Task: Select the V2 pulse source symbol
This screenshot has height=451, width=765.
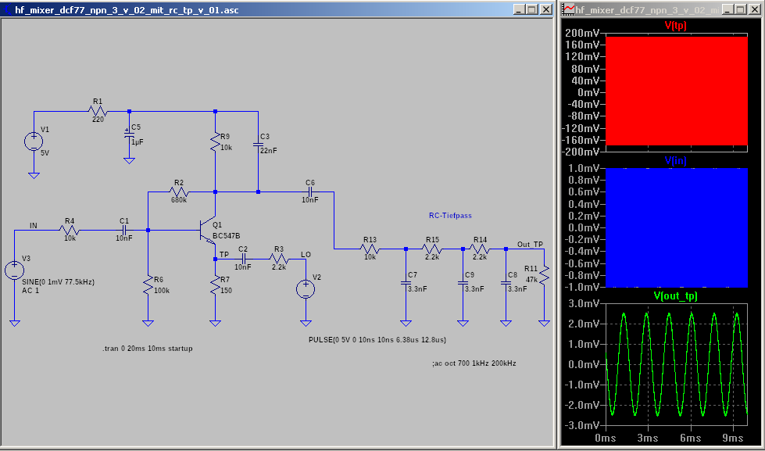Action: click(x=306, y=288)
